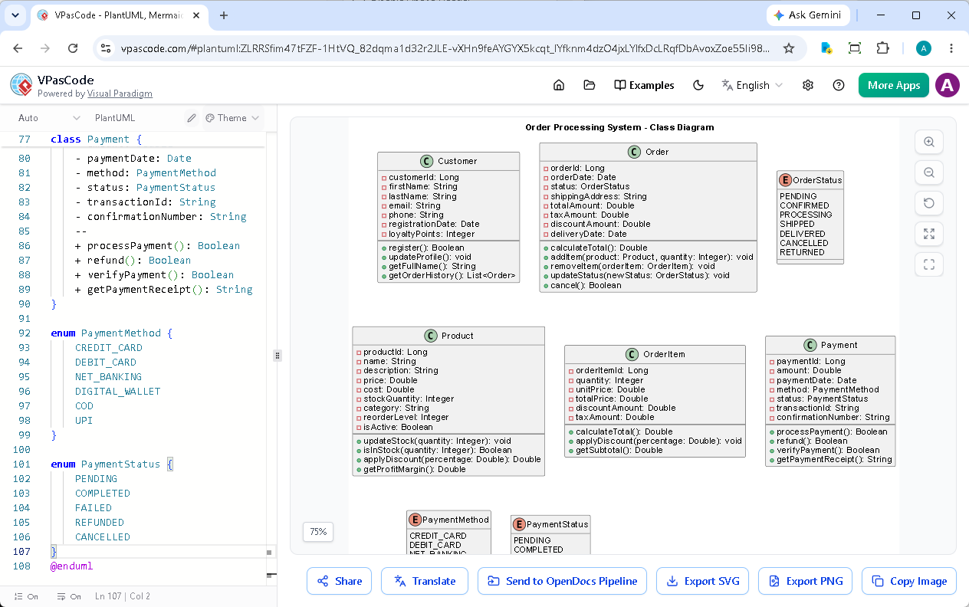969x607 pixels.
Task: Toggle line numbers On in status bar
Action: pyautogui.click(x=26, y=596)
